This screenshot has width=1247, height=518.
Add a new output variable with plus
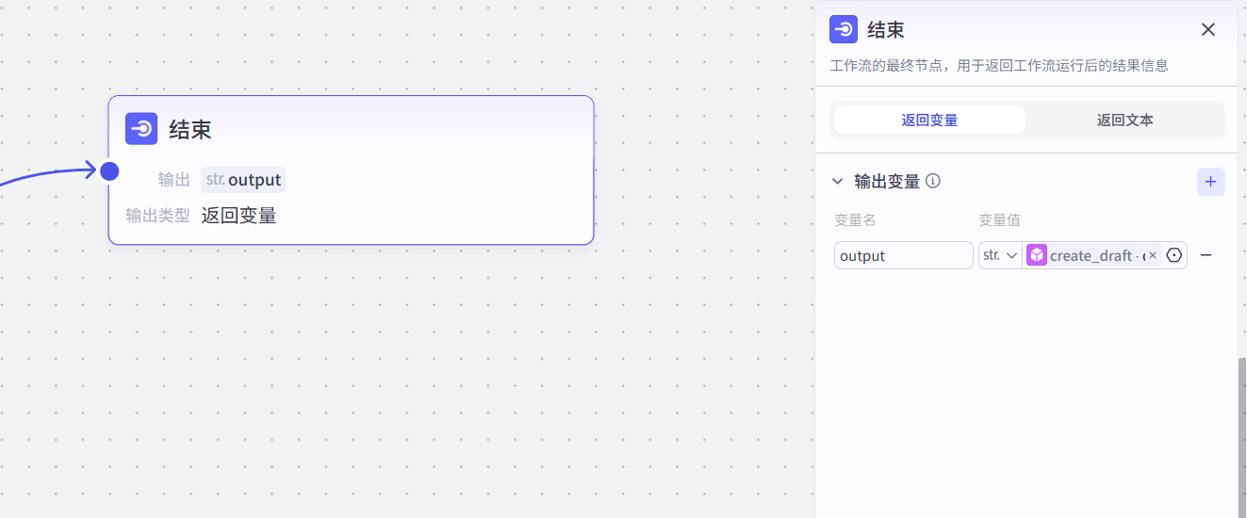(1210, 182)
